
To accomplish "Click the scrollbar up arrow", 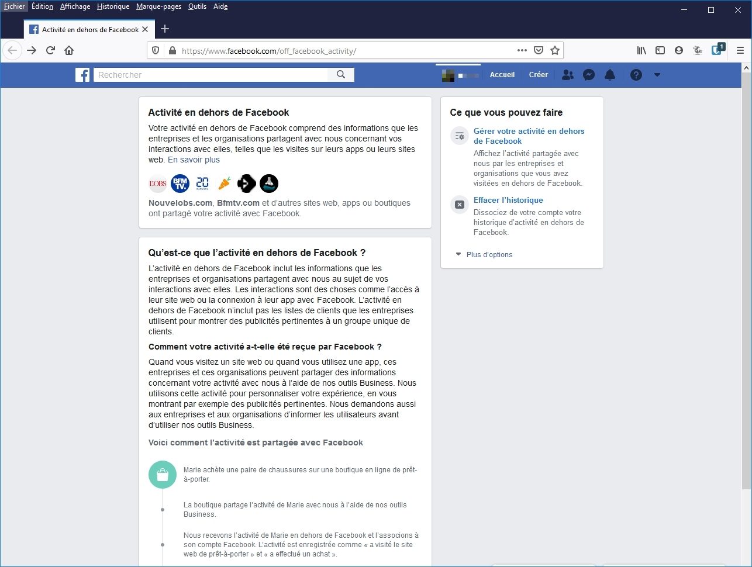I will pyautogui.click(x=746, y=68).
